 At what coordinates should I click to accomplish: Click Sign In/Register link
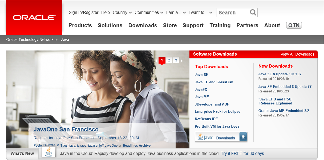click(84, 13)
